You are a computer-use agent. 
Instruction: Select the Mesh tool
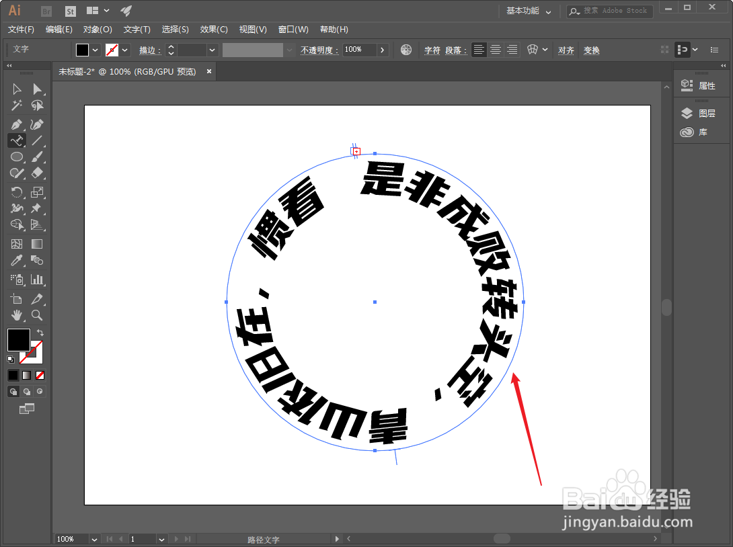point(17,244)
